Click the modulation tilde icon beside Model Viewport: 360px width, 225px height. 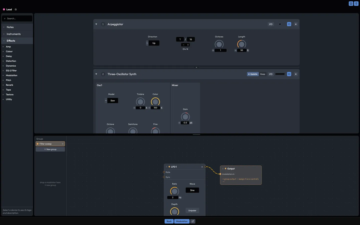click(106, 100)
